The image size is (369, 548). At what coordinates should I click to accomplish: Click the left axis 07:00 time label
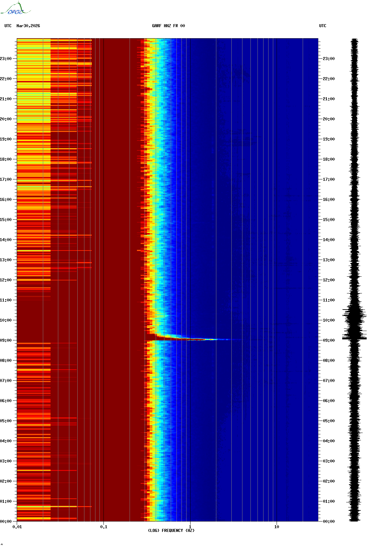tap(6, 381)
